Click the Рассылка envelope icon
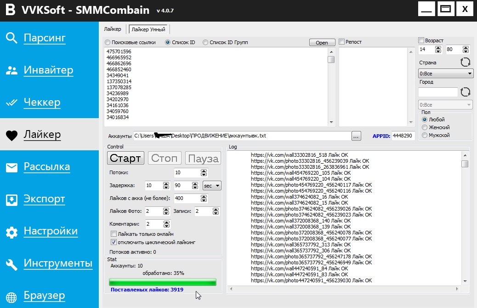The height and width of the screenshot is (308, 477). coord(11,167)
